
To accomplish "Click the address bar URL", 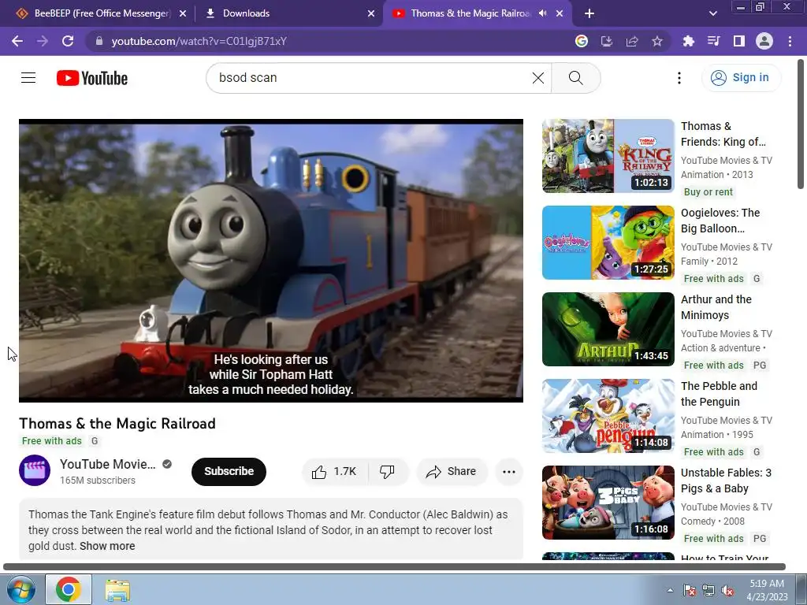I will [199, 41].
